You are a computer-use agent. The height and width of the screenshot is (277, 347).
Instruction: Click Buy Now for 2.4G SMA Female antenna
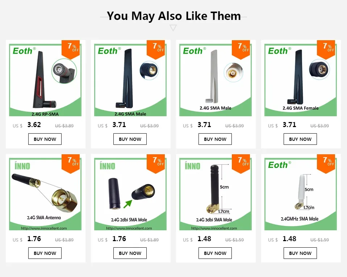click(300, 139)
